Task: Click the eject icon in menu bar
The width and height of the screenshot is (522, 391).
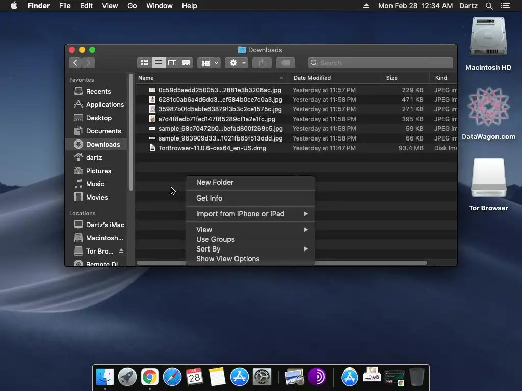Action: 366,6
